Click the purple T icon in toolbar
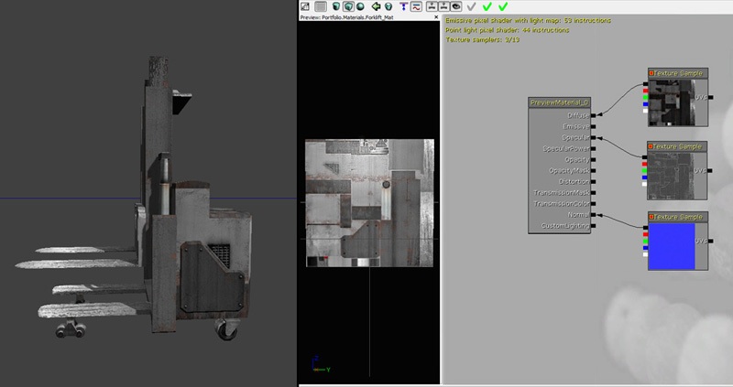This screenshot has height=387, width=733. tap(402, 6)
